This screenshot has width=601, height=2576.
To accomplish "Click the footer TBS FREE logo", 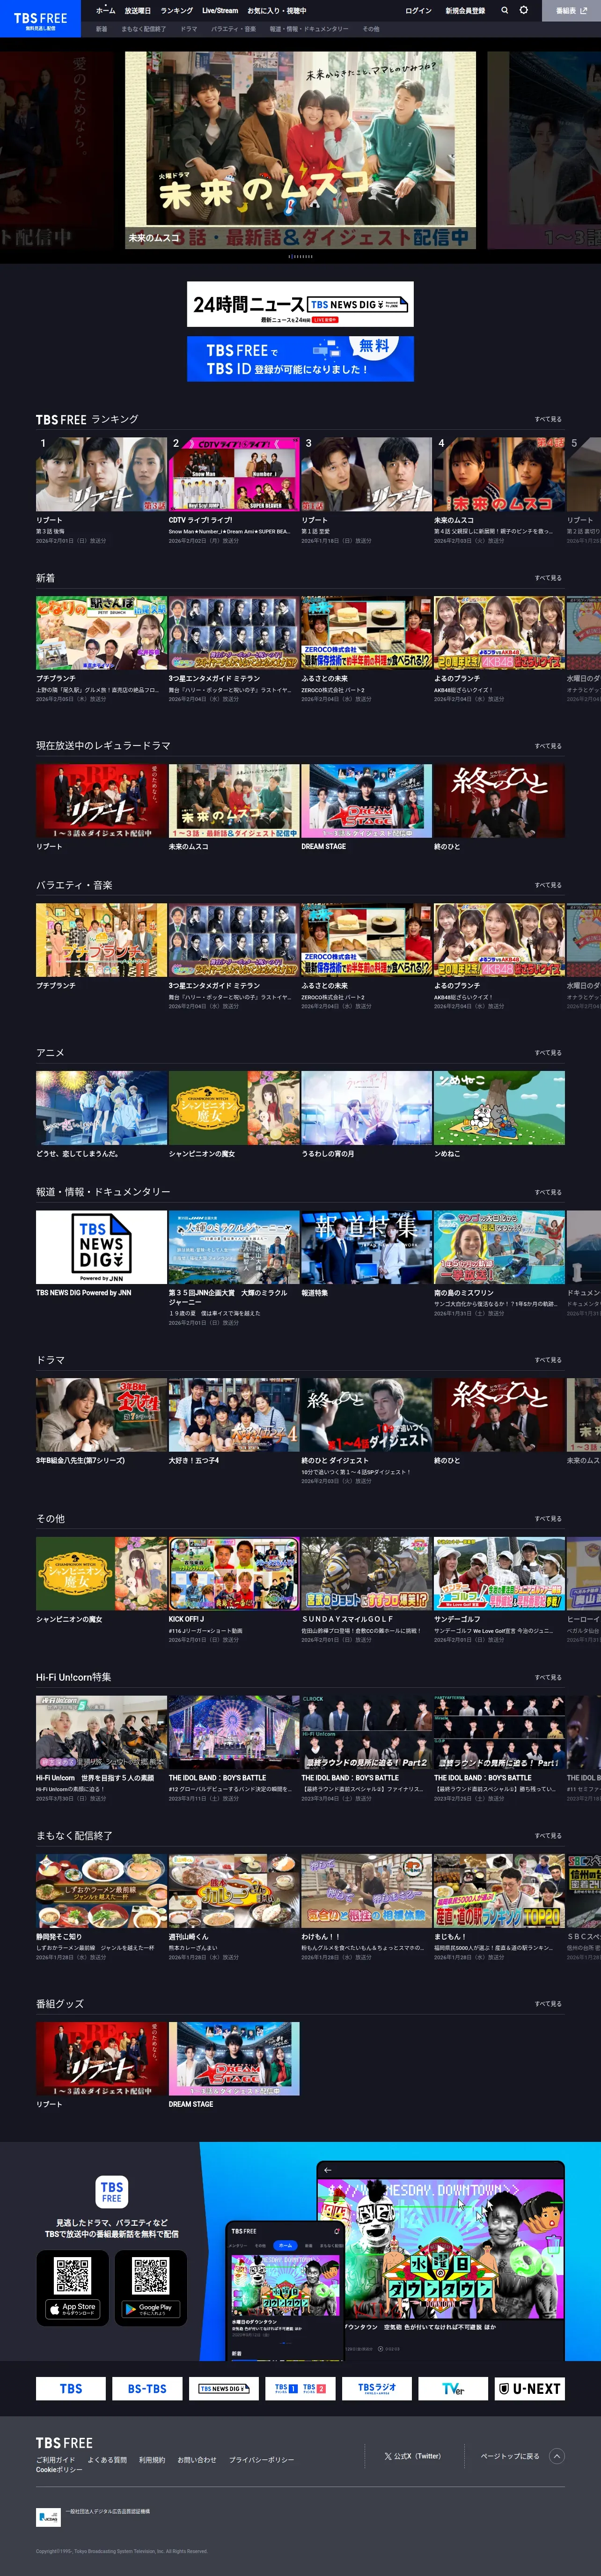I will [64, 2442].
